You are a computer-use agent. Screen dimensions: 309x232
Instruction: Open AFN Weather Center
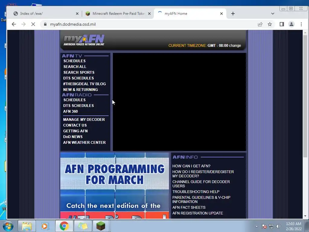pyautogui.click(x=84, y=143)
